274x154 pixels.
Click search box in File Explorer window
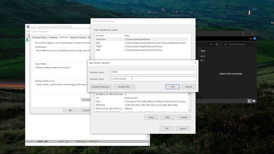[x=238, y=44]
